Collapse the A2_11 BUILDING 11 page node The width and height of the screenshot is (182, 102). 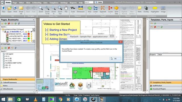click(3, 32)
